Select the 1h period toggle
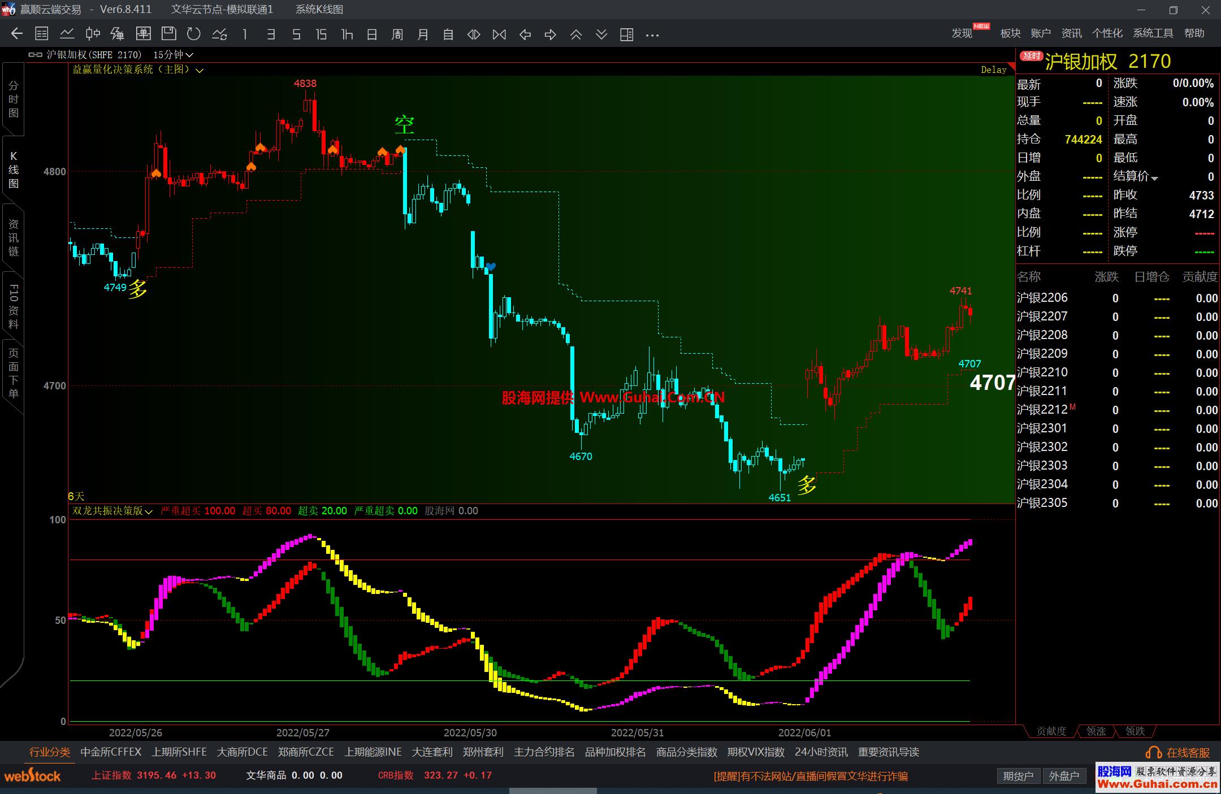 click(x=347, y=34)
